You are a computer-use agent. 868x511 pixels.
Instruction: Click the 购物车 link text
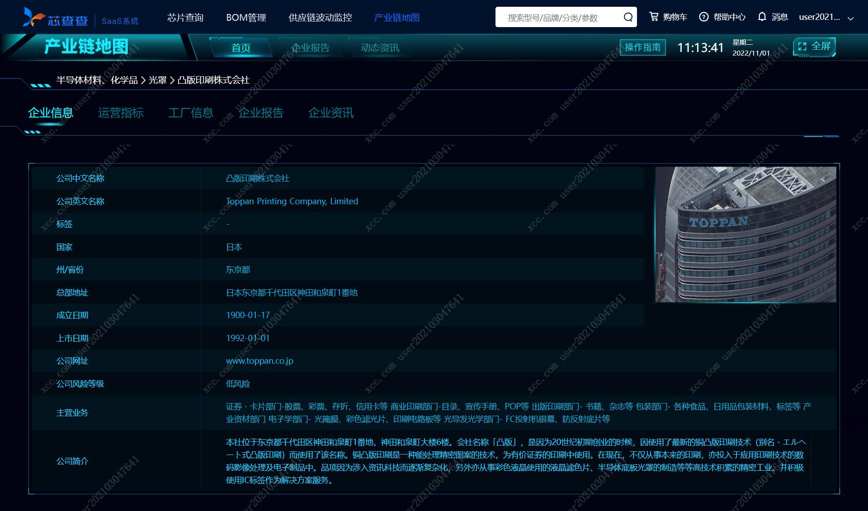tap(675, 17)
